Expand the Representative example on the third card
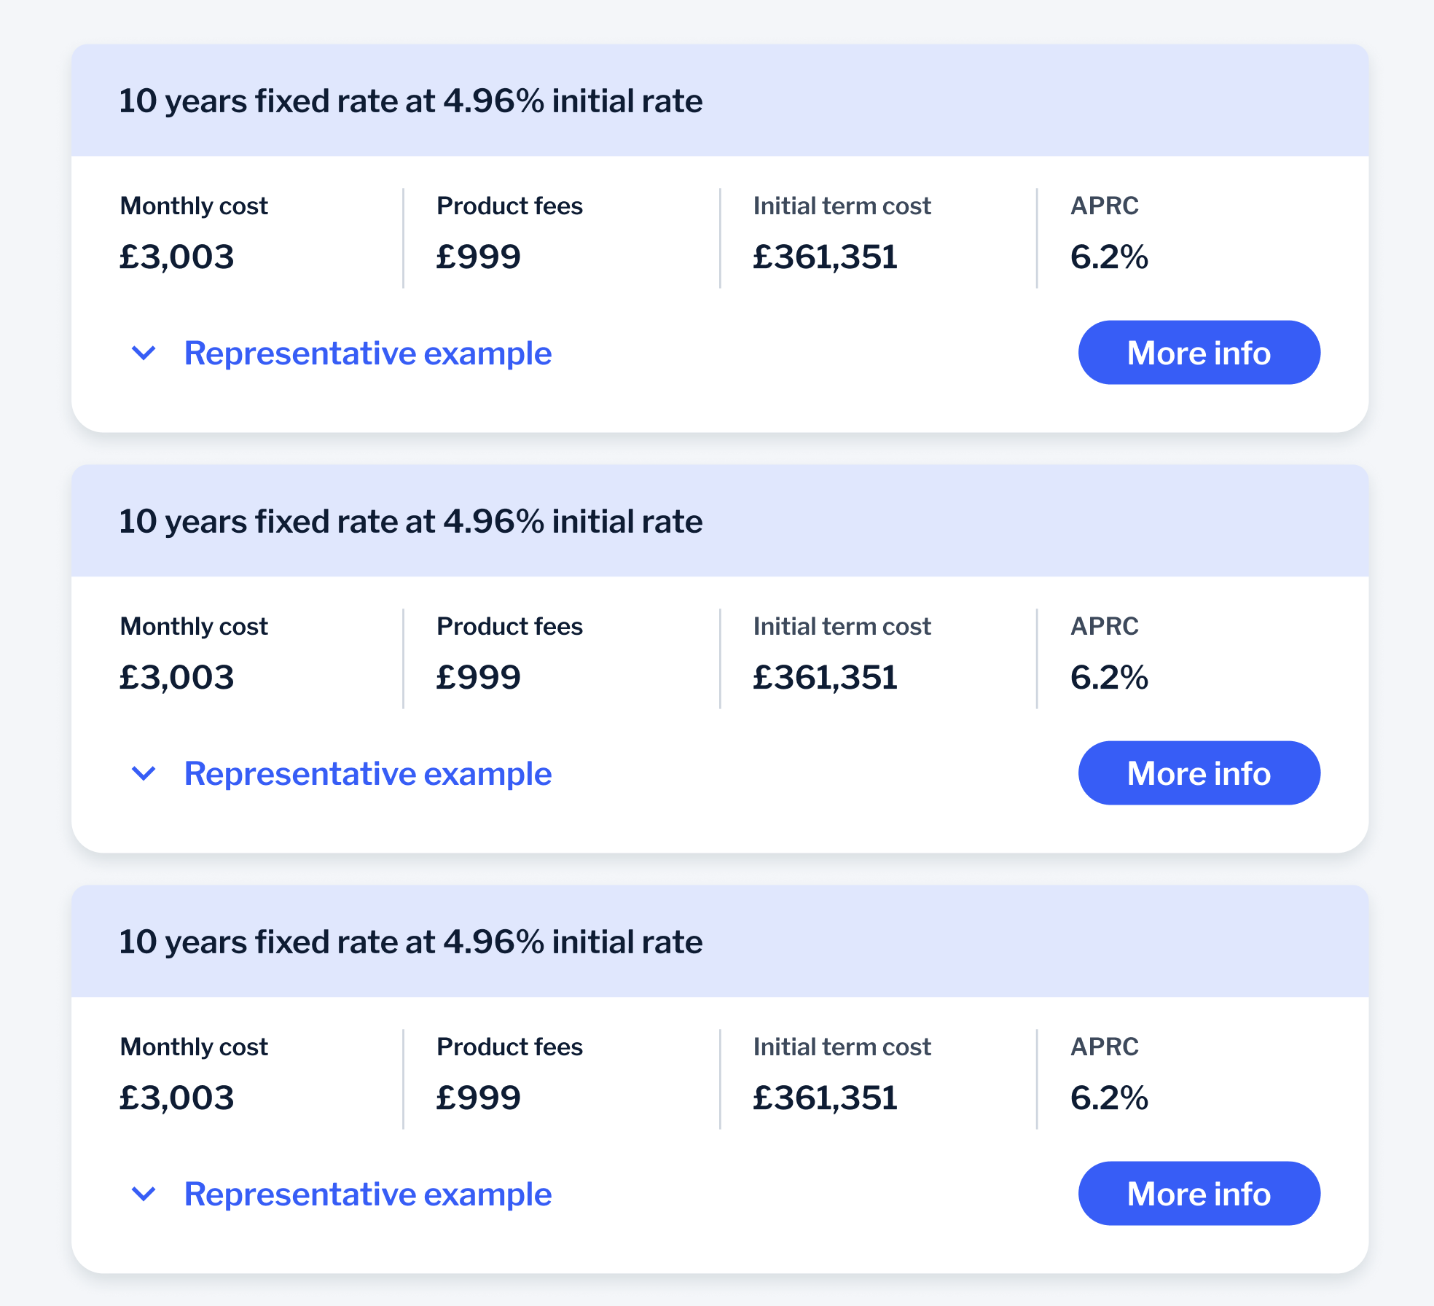Screen dimensions: 1434x1306 click(368, 1193)
